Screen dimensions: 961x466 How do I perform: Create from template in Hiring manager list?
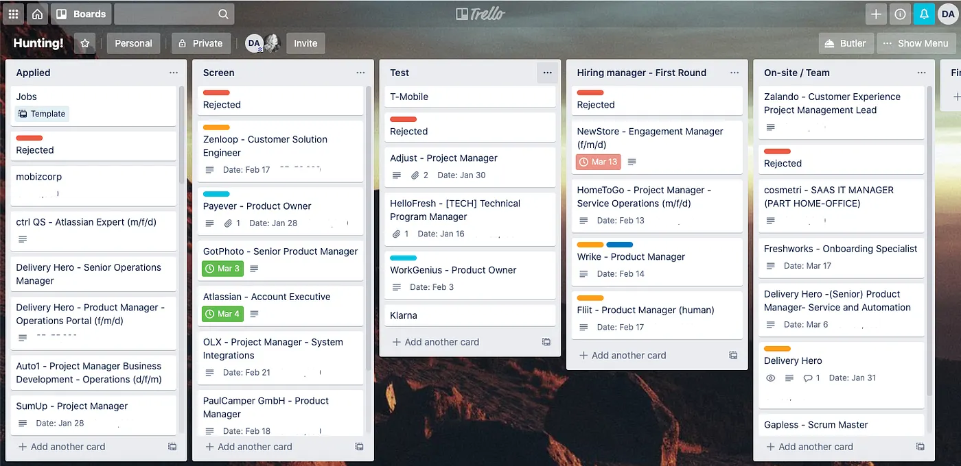(733, 355)
